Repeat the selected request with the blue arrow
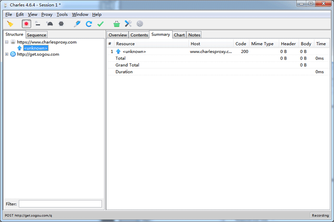Viewport: 334px width, 222px height. click(89, 24)
